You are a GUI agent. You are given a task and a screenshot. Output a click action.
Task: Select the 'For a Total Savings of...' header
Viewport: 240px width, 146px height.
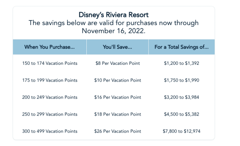click(181, 47)
